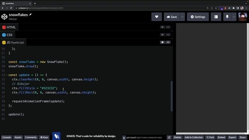
Task: Toggle the browser side panel icon
Action: [238, 8]
